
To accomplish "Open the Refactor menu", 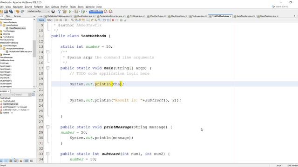I will point(39,7).
